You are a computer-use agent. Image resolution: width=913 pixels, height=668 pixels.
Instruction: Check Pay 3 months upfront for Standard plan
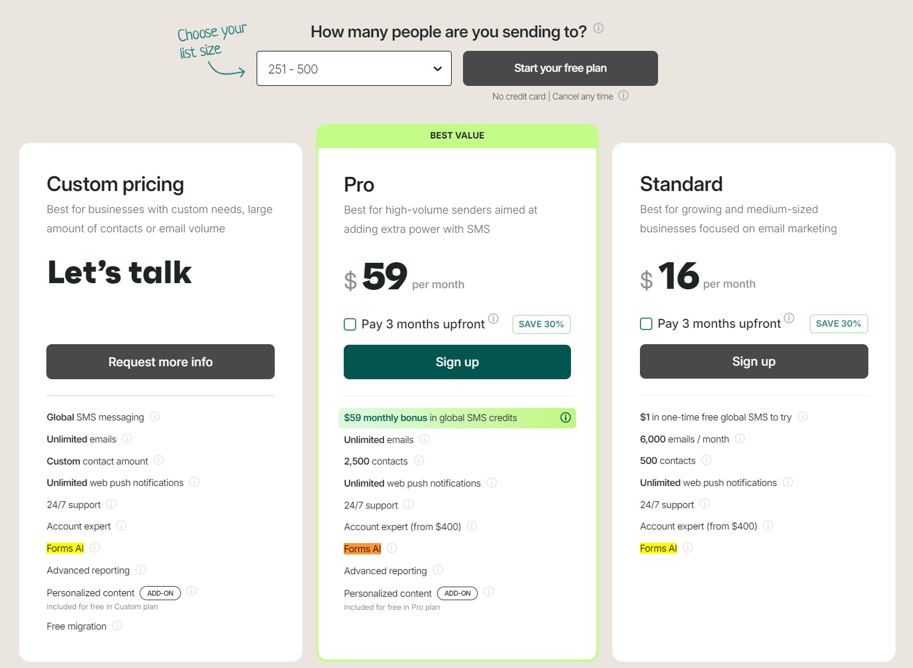(646, 323)
